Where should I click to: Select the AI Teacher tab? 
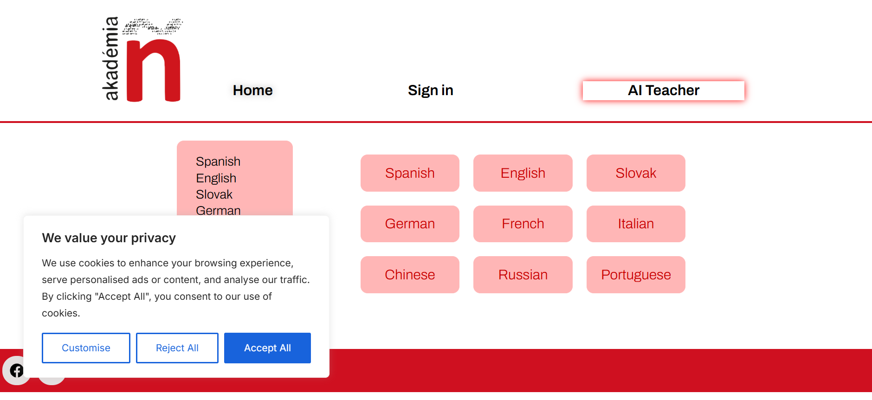pyautogui.click(x=664, y=90)
